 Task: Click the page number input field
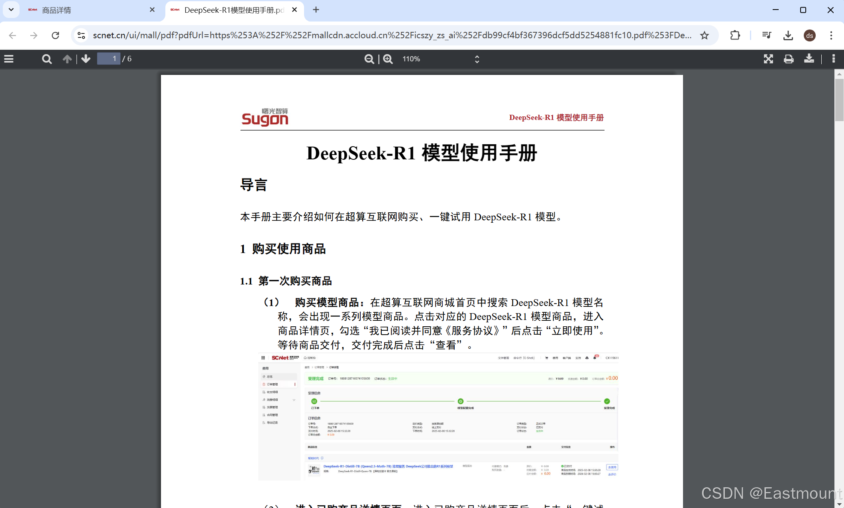coord(109,59)
